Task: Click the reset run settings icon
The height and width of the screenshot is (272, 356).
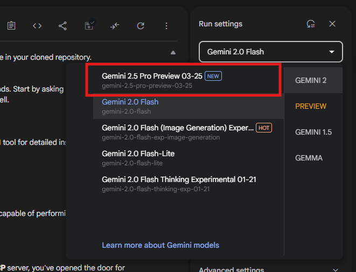Action: (x=311, y=24)
